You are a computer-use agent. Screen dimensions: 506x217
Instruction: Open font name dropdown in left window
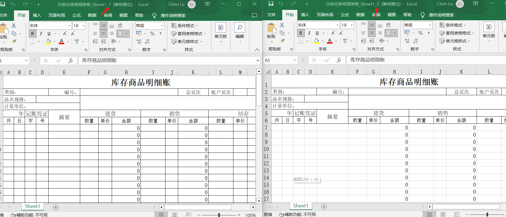[x=69, y=26]
